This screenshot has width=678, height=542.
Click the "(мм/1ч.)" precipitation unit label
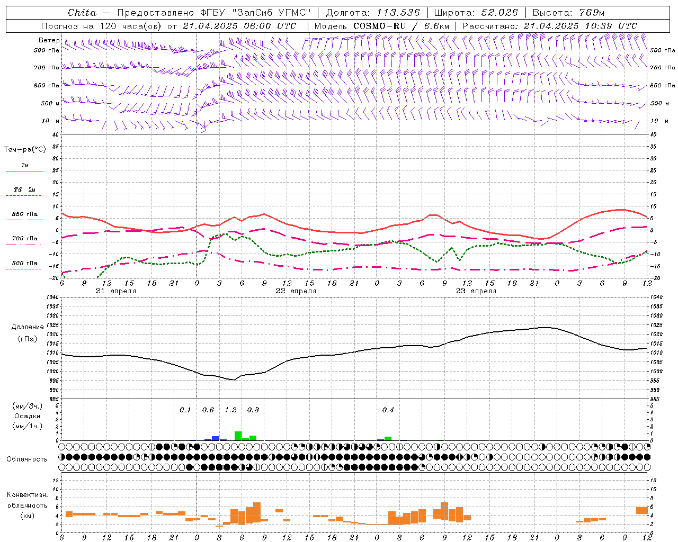click(x=28, y=426)
